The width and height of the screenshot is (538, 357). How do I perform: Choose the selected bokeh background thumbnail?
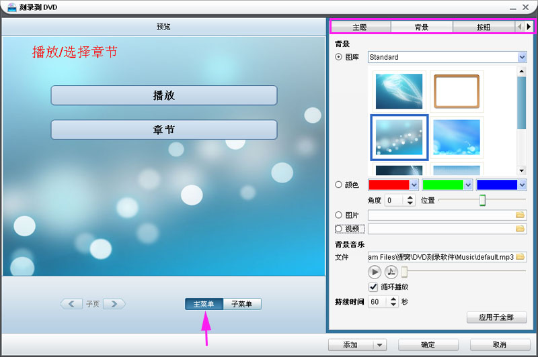pyautogui.click(x=399, y=138)
